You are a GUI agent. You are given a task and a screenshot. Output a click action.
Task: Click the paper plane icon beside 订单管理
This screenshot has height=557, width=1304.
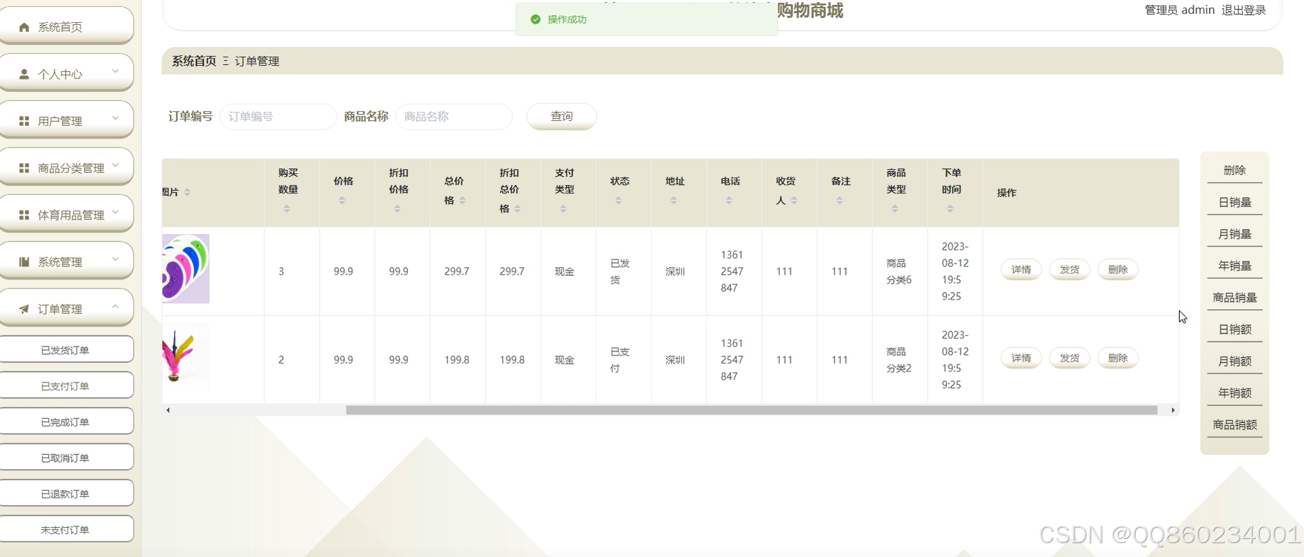[24, 309]
